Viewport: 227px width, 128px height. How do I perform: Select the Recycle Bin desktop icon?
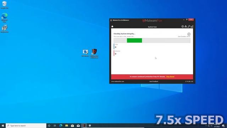pyautogui.click(x=5, y=5)
